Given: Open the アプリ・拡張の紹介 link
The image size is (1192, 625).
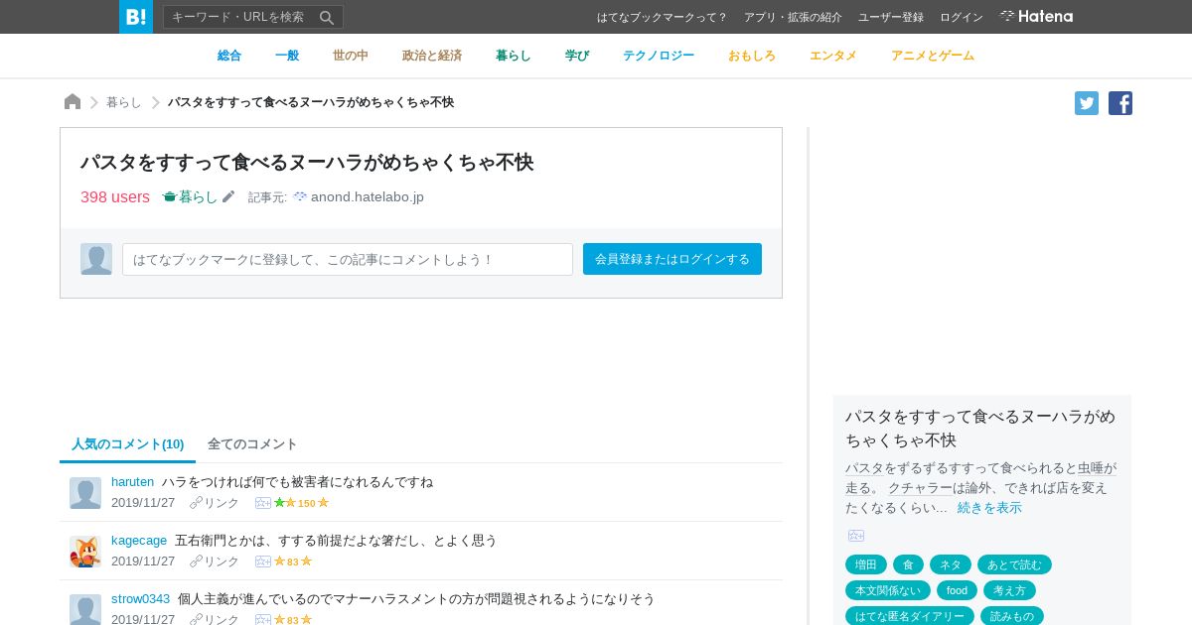Looking at the screenshot, I should coord(793,17).
